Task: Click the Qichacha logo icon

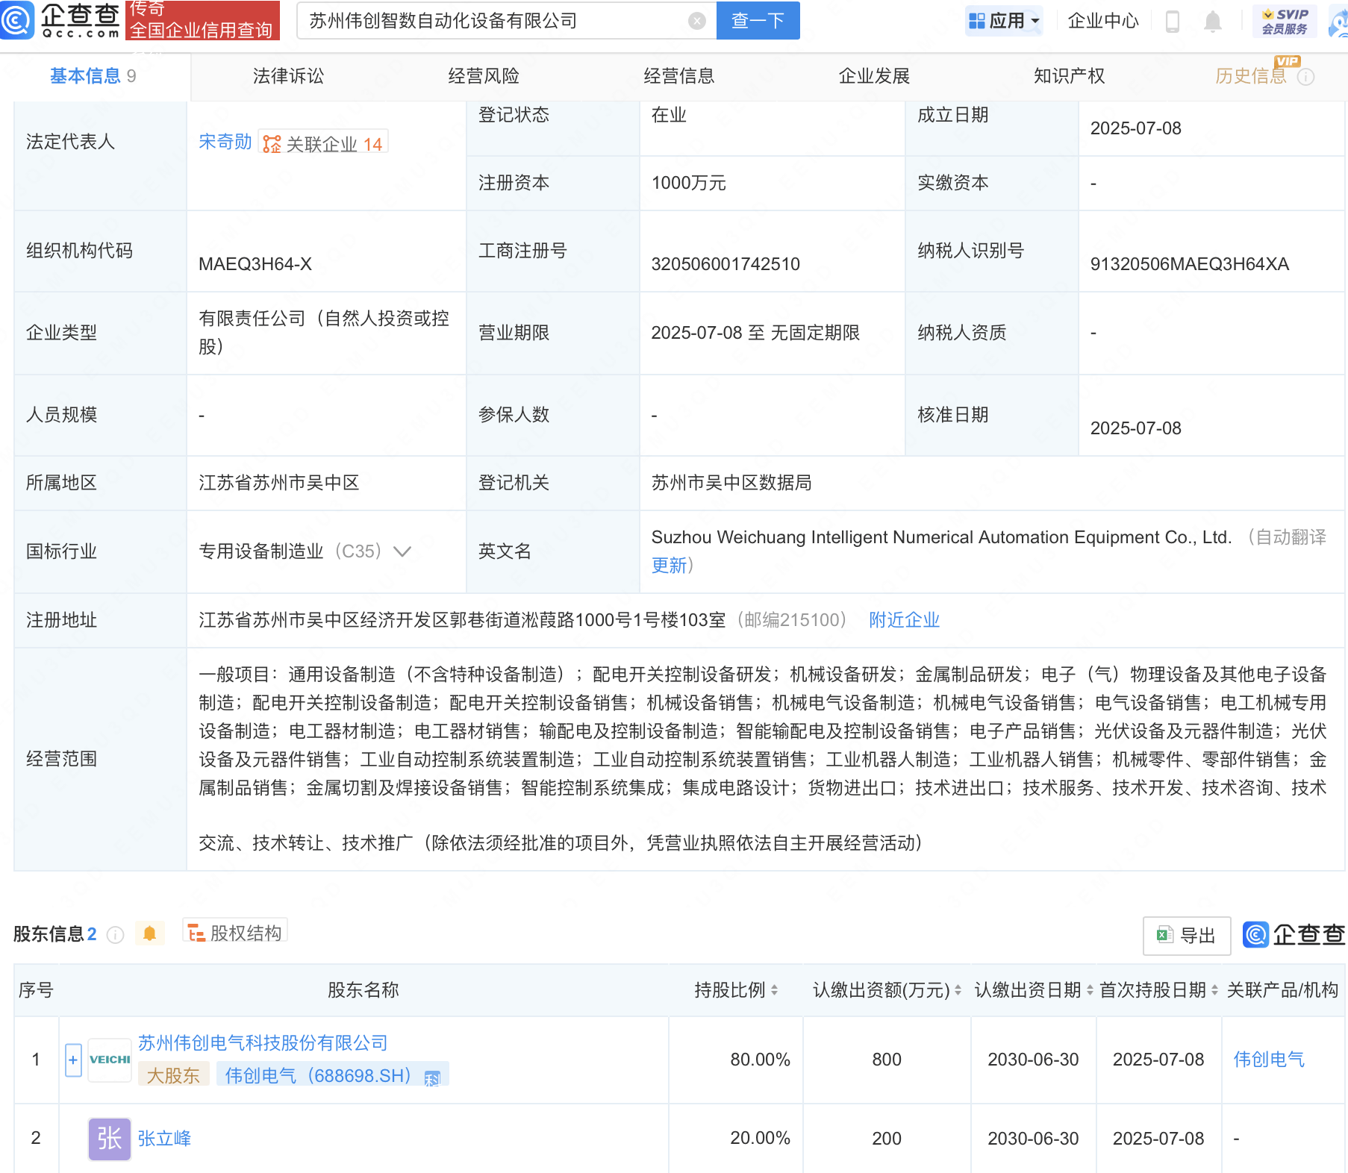Action: point(18,20)
